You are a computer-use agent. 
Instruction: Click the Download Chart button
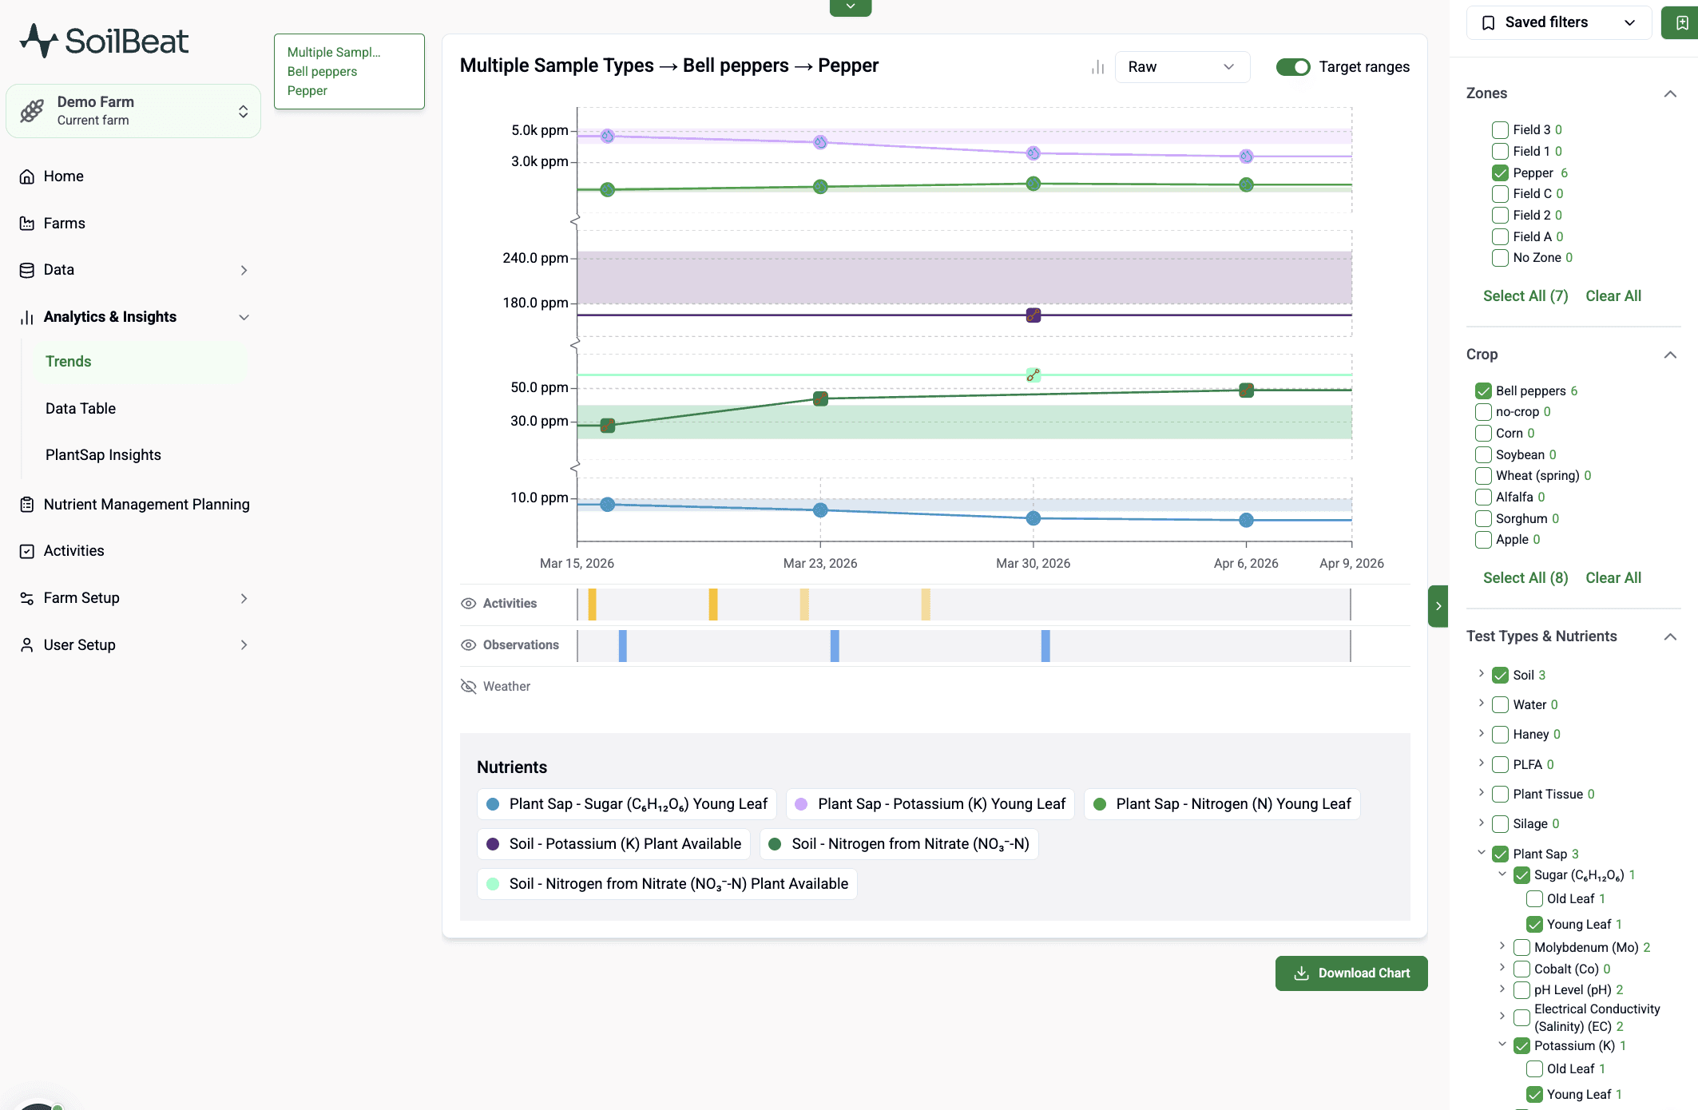1351,973
